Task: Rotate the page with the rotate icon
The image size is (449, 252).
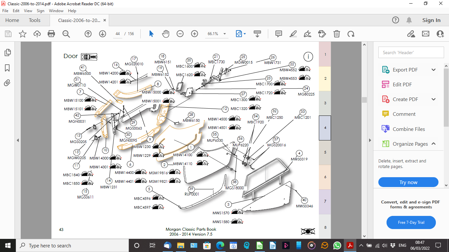Action: click(x=351, y=34)
